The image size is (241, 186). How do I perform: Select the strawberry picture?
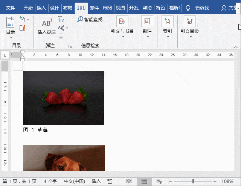(64, 98)
